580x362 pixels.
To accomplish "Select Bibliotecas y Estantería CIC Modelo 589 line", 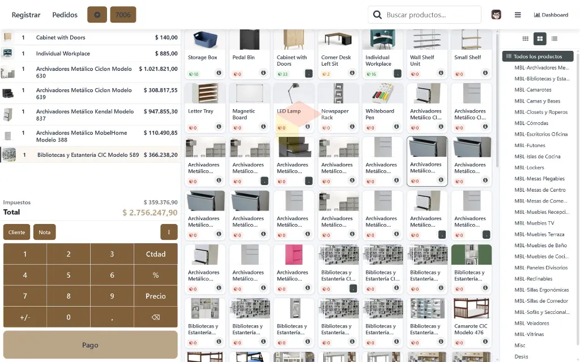I will pos(90,155).
